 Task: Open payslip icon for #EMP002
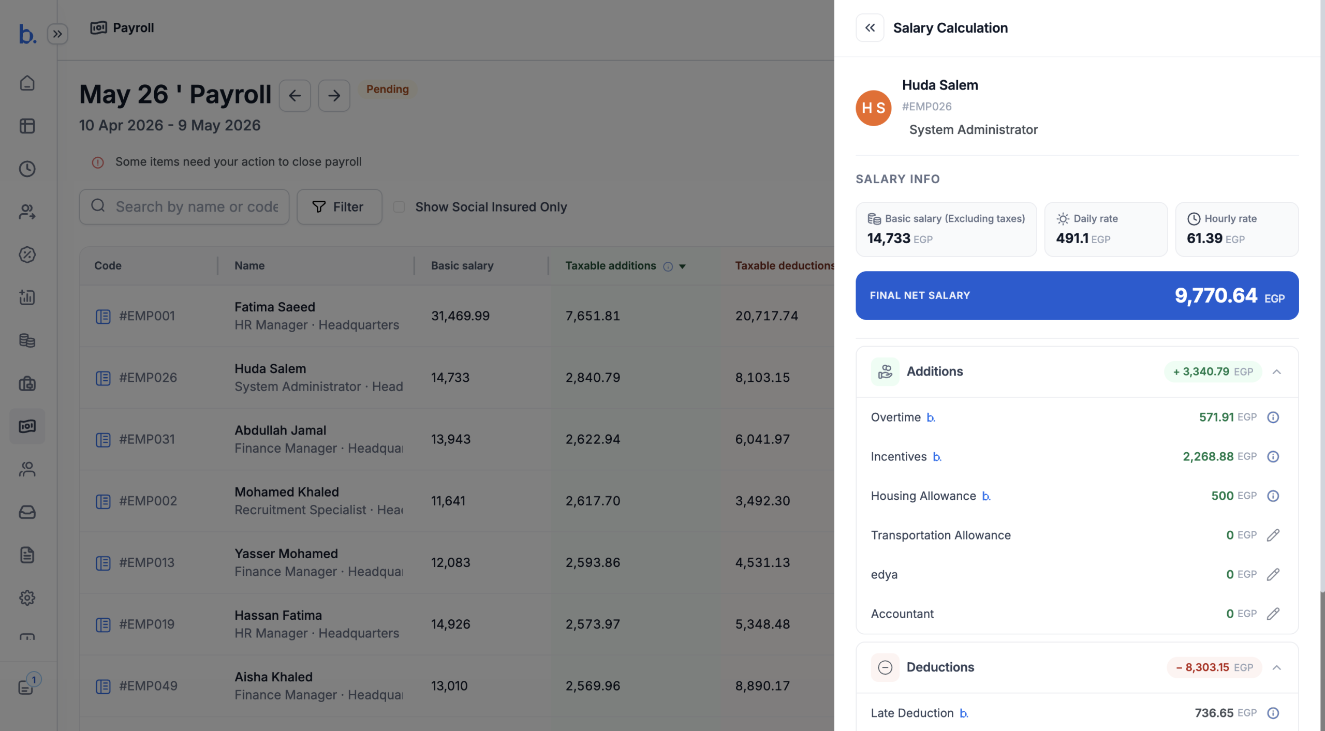(103, 501)
